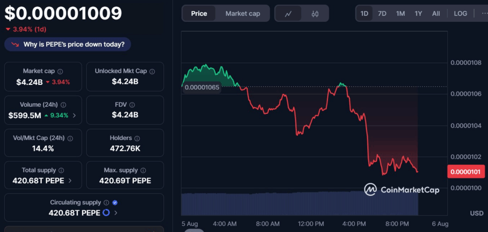Switch to the line chart view icon
This screenshot has width=488, height=232.
288,14
